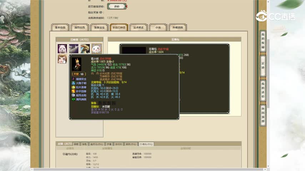The image size is (305, 171).
Task: Open the 属性抗性 tab
Action: tap(80, 27)
